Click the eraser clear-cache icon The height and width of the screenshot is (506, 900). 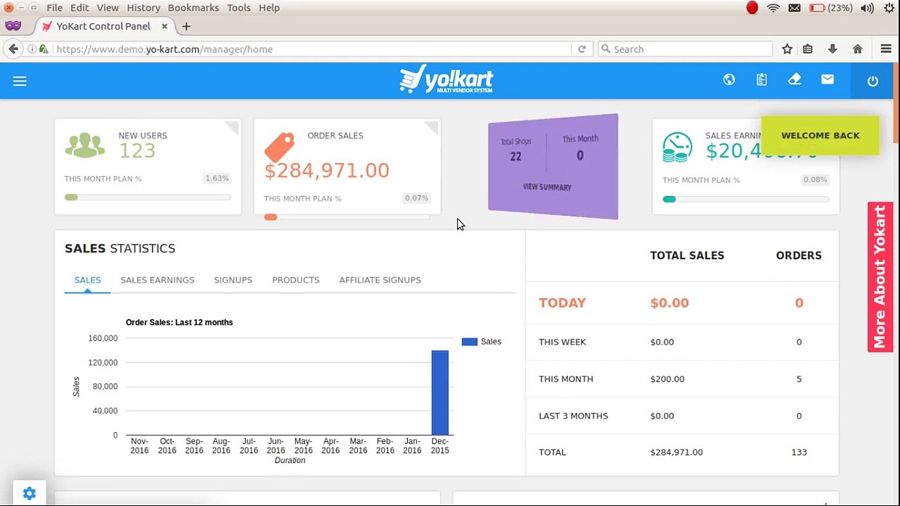[x=795, y=79]
